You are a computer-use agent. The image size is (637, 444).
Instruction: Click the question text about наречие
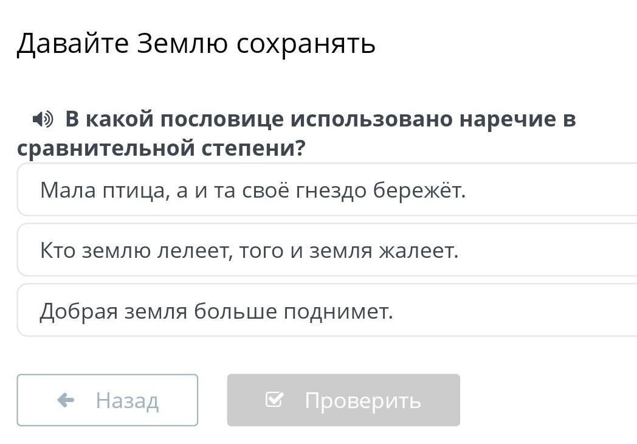point(297,133)
